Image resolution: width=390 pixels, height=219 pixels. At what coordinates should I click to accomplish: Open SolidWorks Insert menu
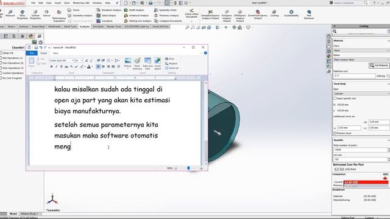pyautogui.click(x=58, y=3)
